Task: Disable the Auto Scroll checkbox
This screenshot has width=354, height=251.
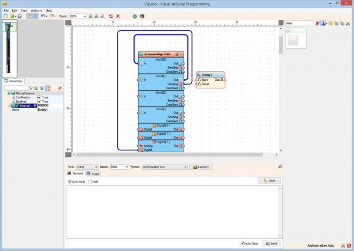Action: (70, 182)
